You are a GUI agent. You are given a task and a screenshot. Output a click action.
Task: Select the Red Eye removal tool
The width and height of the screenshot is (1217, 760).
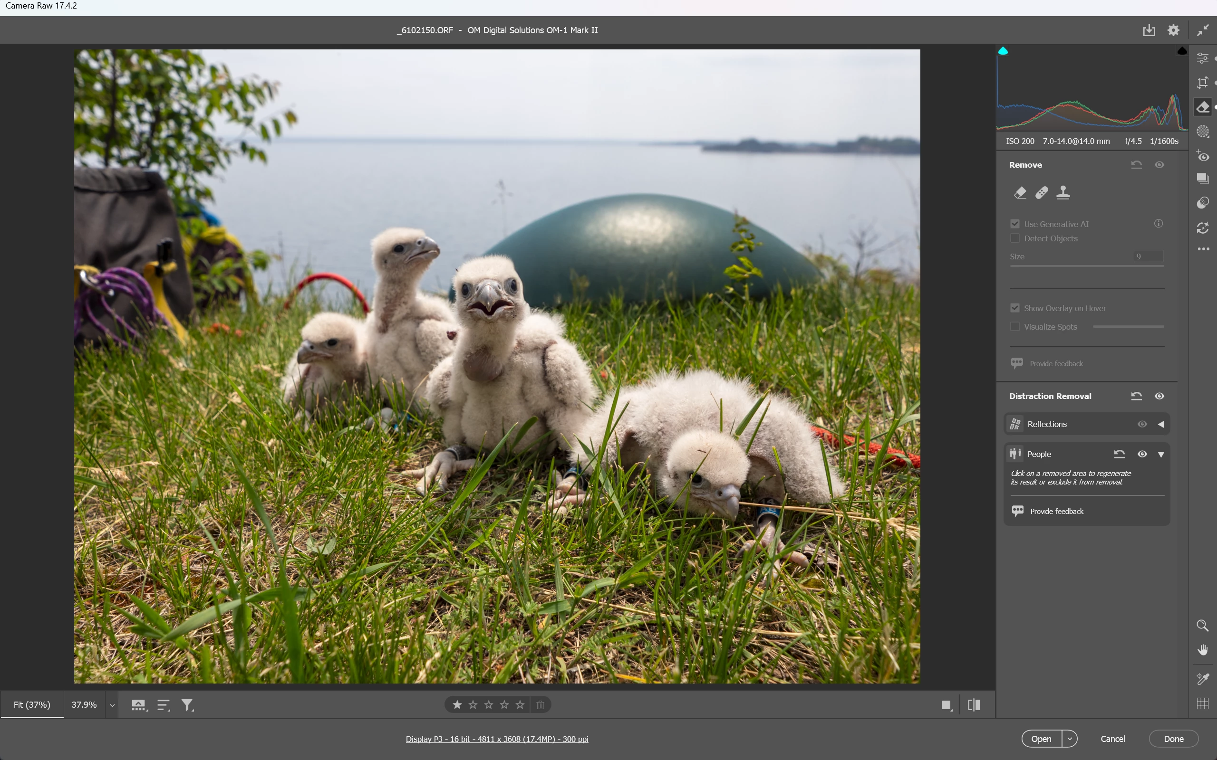[x=1202, y=156]
